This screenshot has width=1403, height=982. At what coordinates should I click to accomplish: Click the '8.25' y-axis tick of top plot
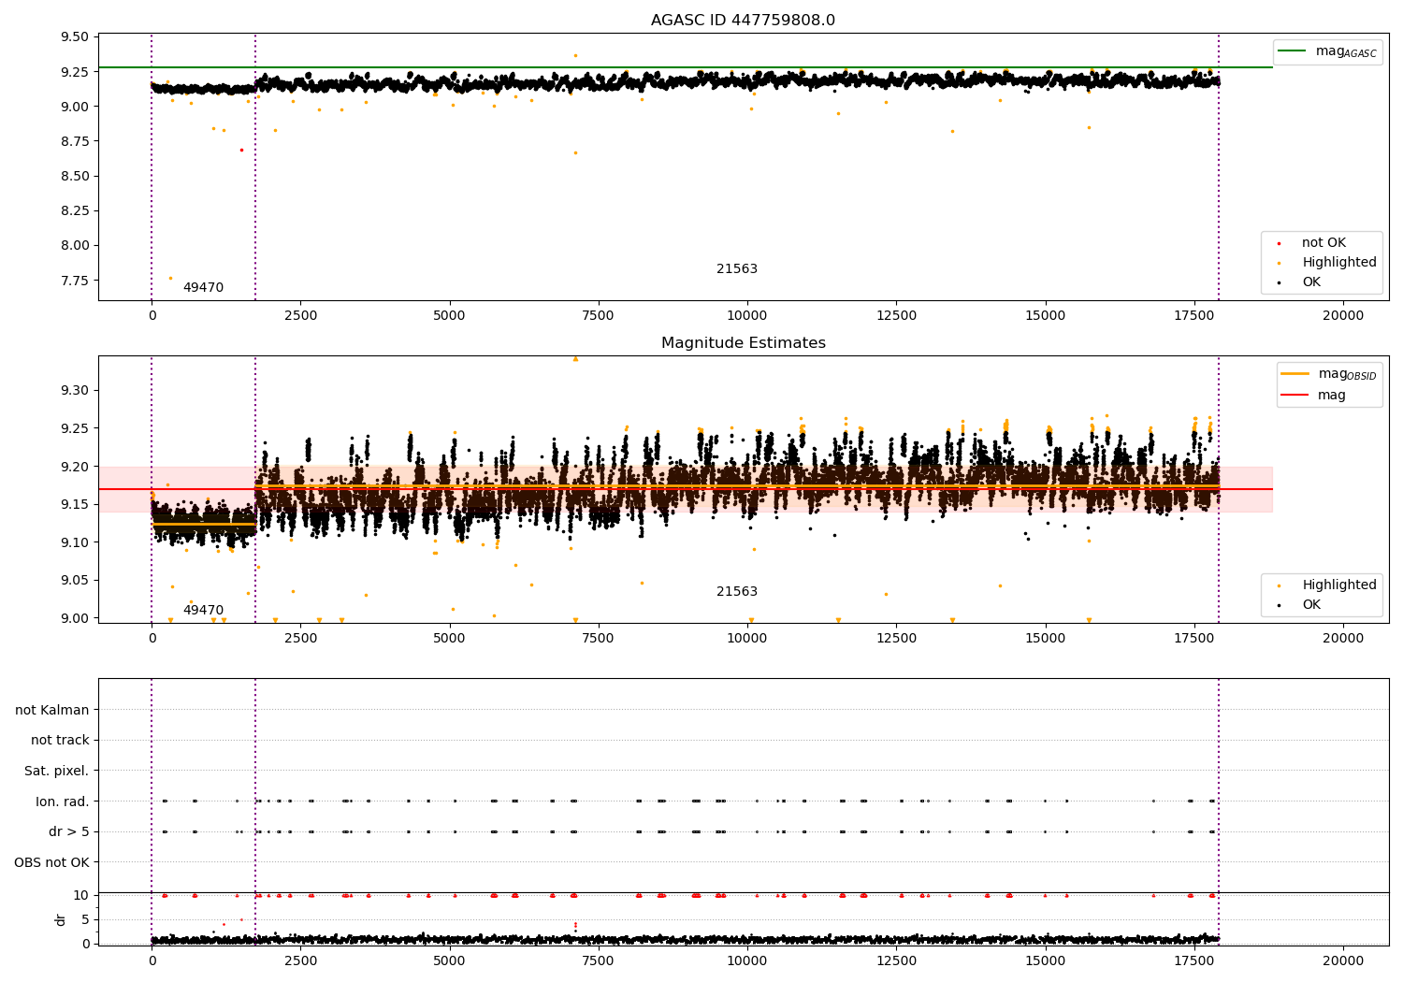pyautogui.click(x=75, y=210)
